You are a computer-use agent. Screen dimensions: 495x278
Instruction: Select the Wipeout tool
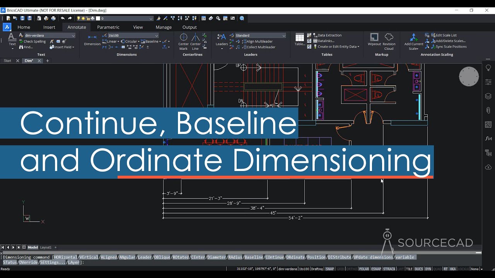(374, 40)
